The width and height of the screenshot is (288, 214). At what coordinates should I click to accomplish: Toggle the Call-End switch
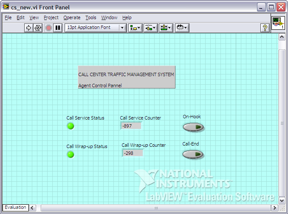click(193, 154)
